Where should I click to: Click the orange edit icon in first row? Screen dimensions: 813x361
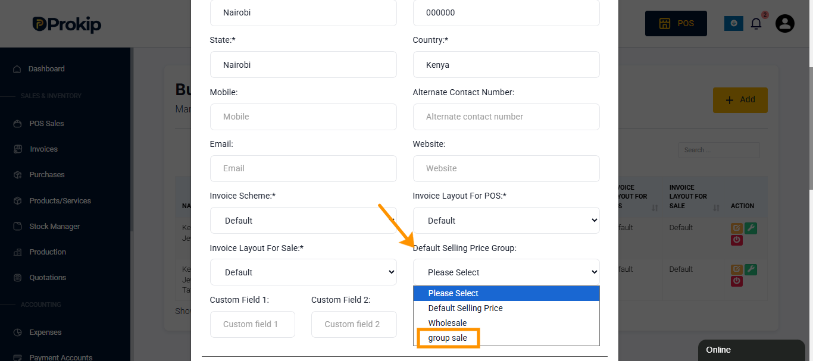[x=737, y=228]
